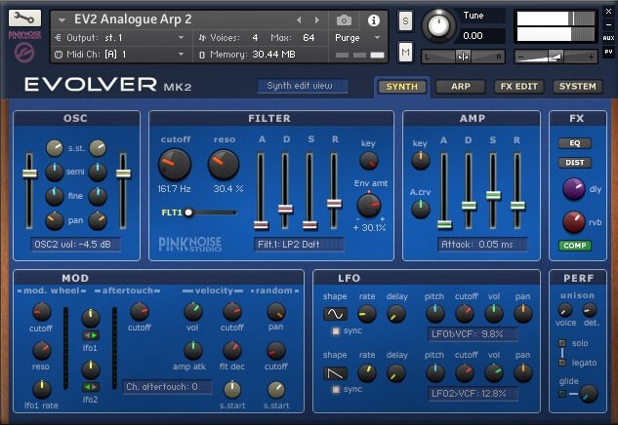The height and width of the screenshot is (425, 618).
Task: Open the Filt.1 LP2 Daft type selector
Action: pos(299,245)
